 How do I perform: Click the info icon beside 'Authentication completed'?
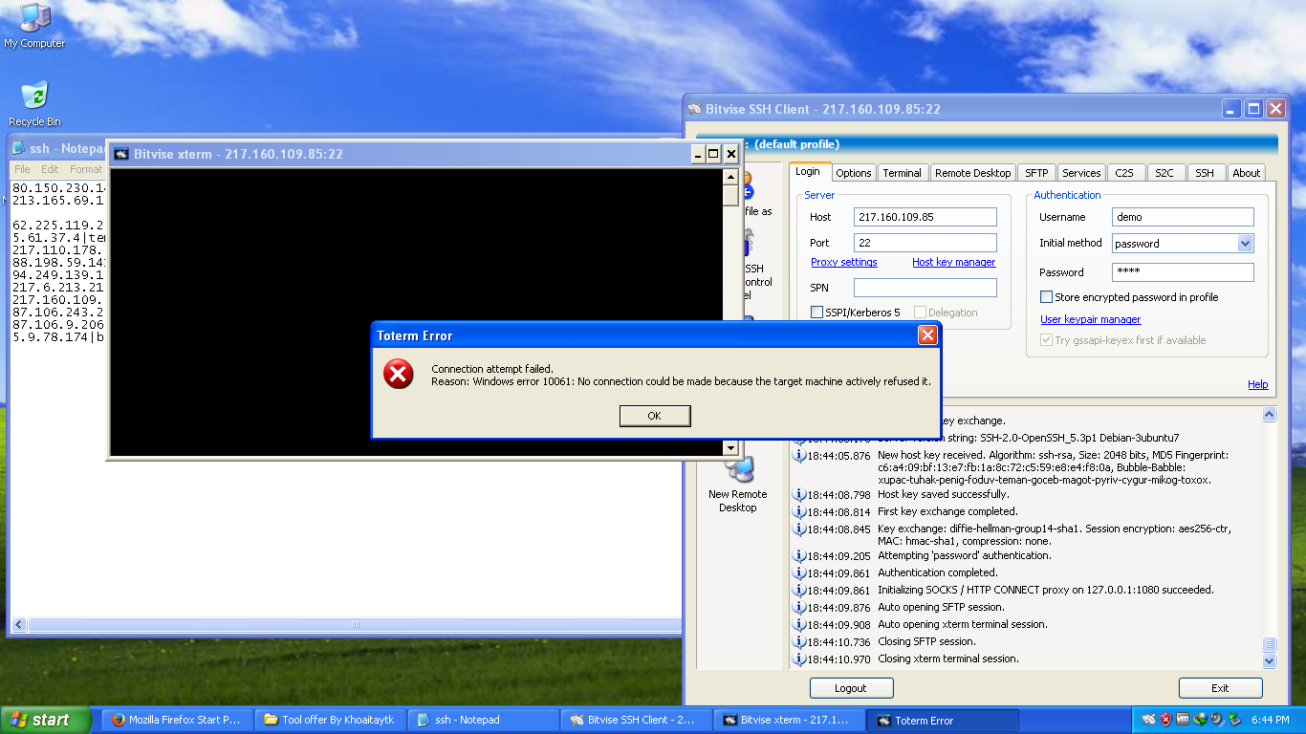(x=800, y=573)
